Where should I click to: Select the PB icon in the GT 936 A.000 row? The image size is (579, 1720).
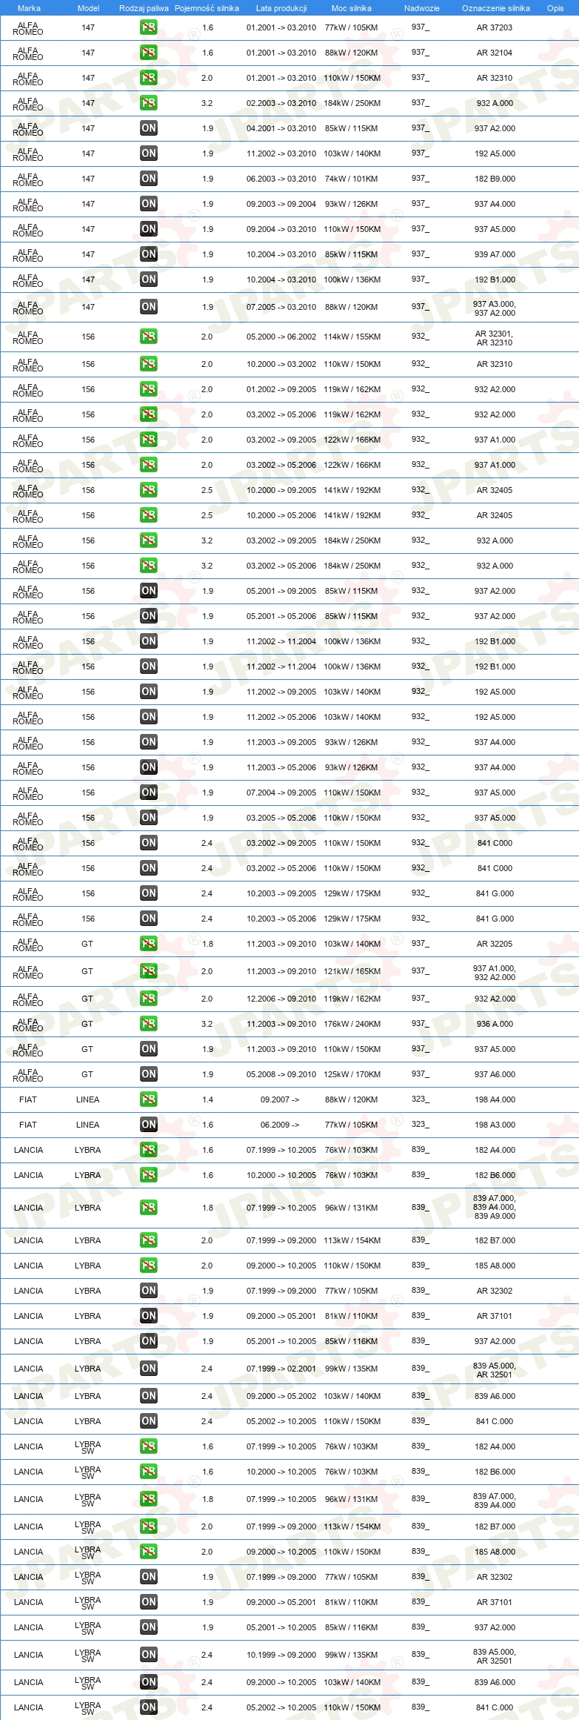point(148,1024)
